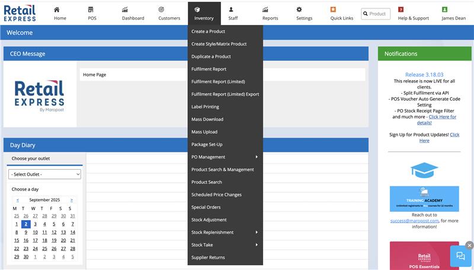Click the Retail Express header logo
Image resolution: width=474 pixels, height=270 pixels.
(x=20, y=13)
